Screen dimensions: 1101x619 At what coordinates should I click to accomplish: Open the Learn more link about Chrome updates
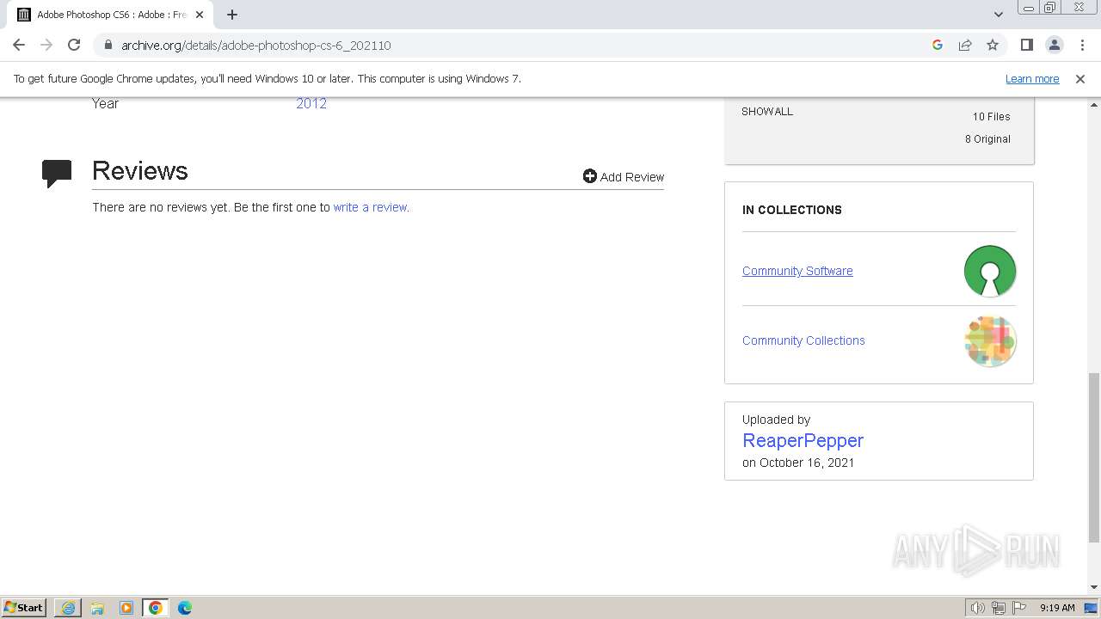coord(1032,78)
